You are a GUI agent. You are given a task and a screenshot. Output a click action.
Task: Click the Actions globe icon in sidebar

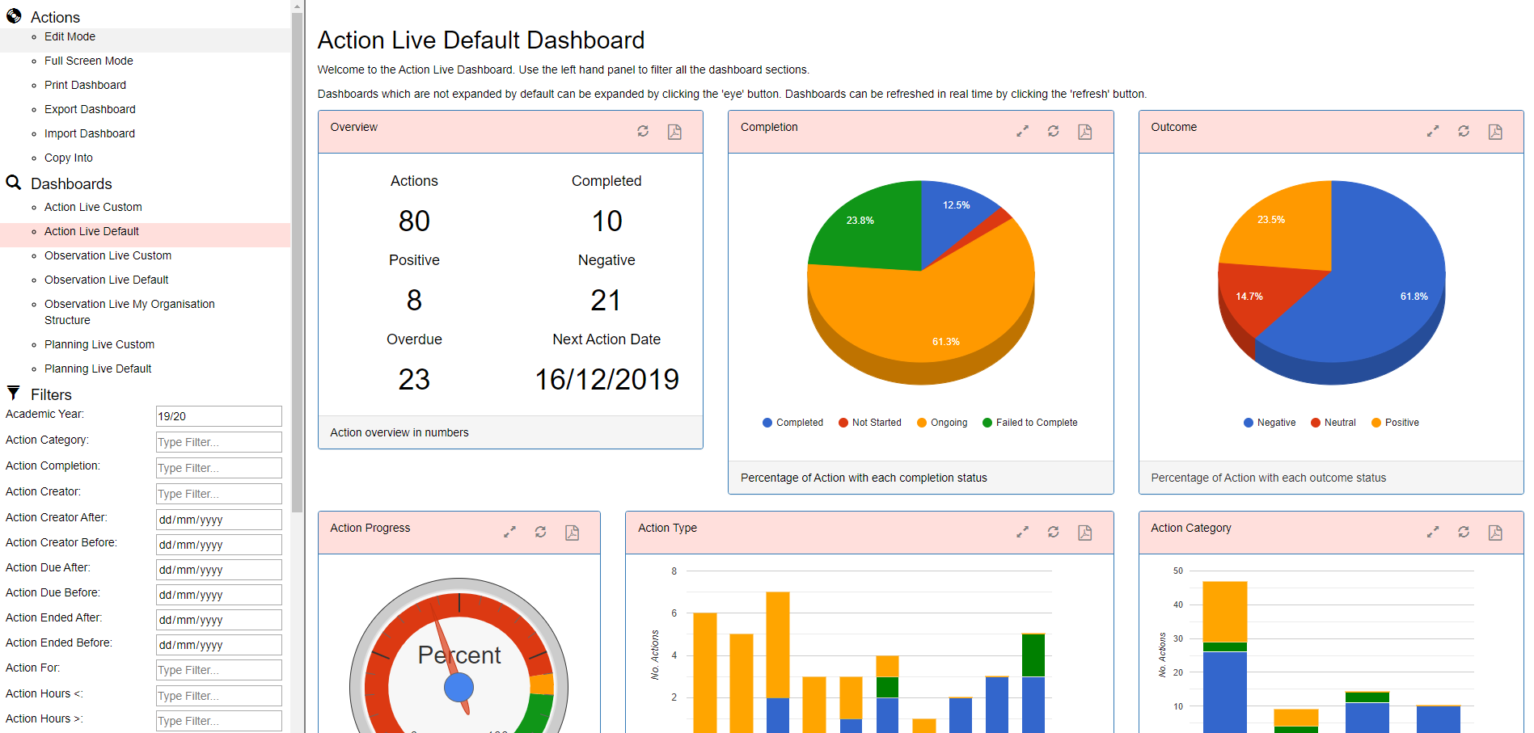tap(14, 15)
